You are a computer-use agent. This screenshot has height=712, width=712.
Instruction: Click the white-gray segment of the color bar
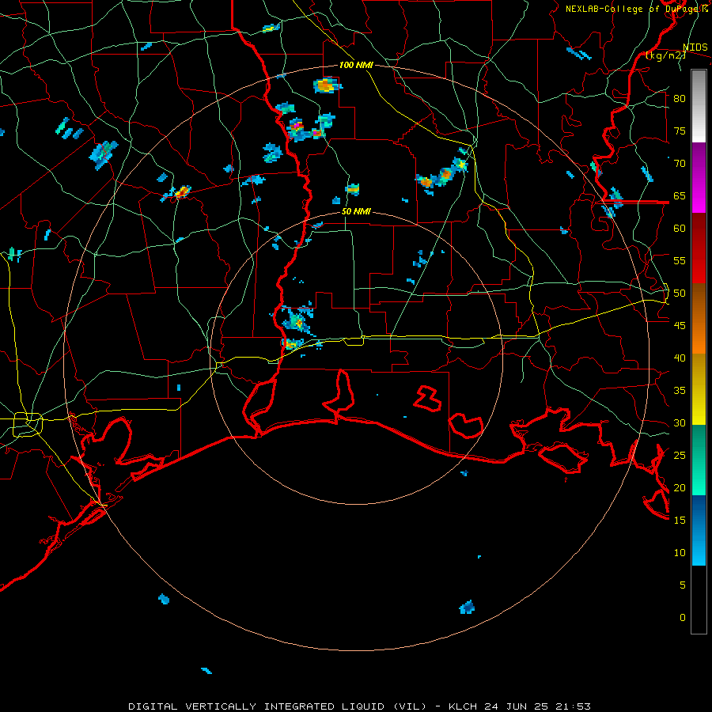pyautogui.click(x=699, y=106)
